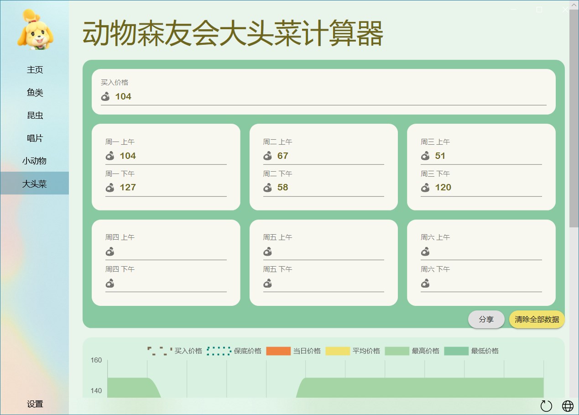Click the 分享 button
Image resolution: width=579 pixels, height=415 pixels.
coord(486,320)
